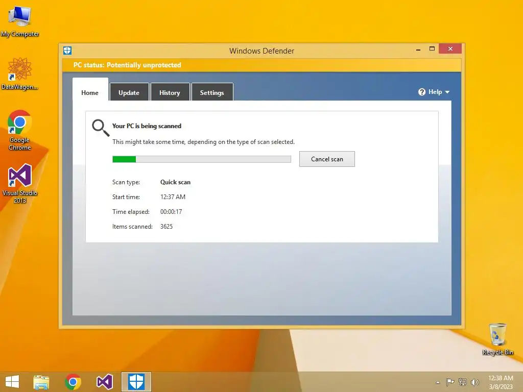Launch Google Chrome from the desktop
This screenshot has width=523, height=392.
(20, 130)
